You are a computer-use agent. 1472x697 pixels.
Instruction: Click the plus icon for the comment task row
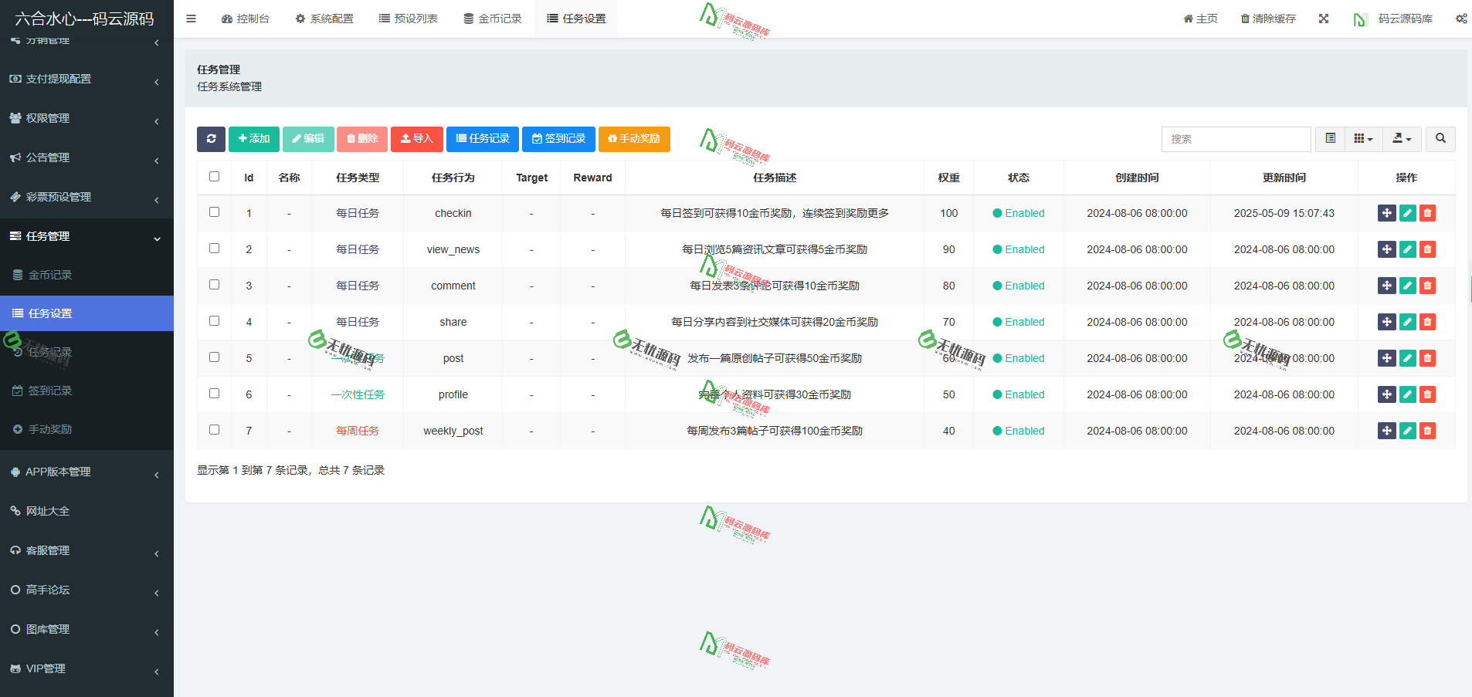tap(1387, 286)
